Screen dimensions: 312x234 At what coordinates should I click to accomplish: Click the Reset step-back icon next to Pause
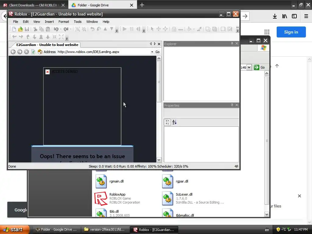tap(138, 29)
